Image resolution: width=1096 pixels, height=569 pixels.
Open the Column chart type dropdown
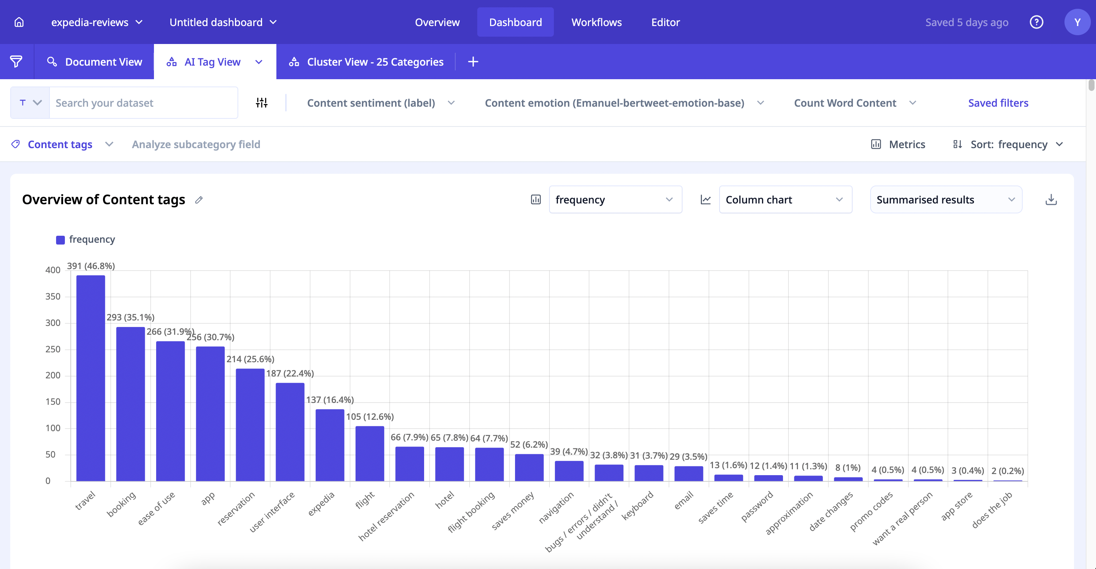click(785, 199)
